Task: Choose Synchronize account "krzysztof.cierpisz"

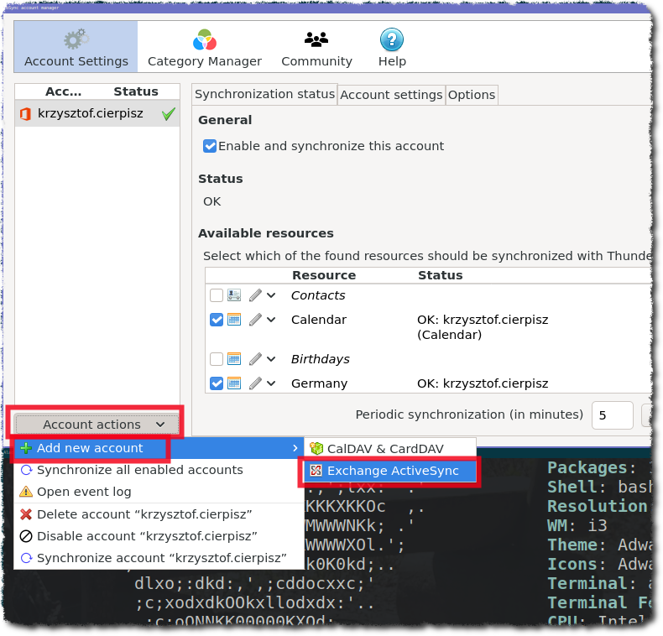Action: pos(159,558)
